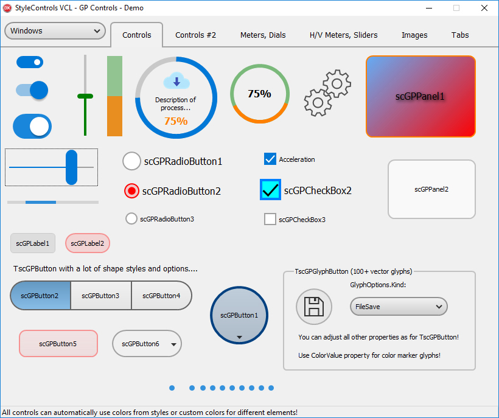Click 'Use ColorValue property' text
The height and width of the screenshot is (418, 499).
click(369, 355)
